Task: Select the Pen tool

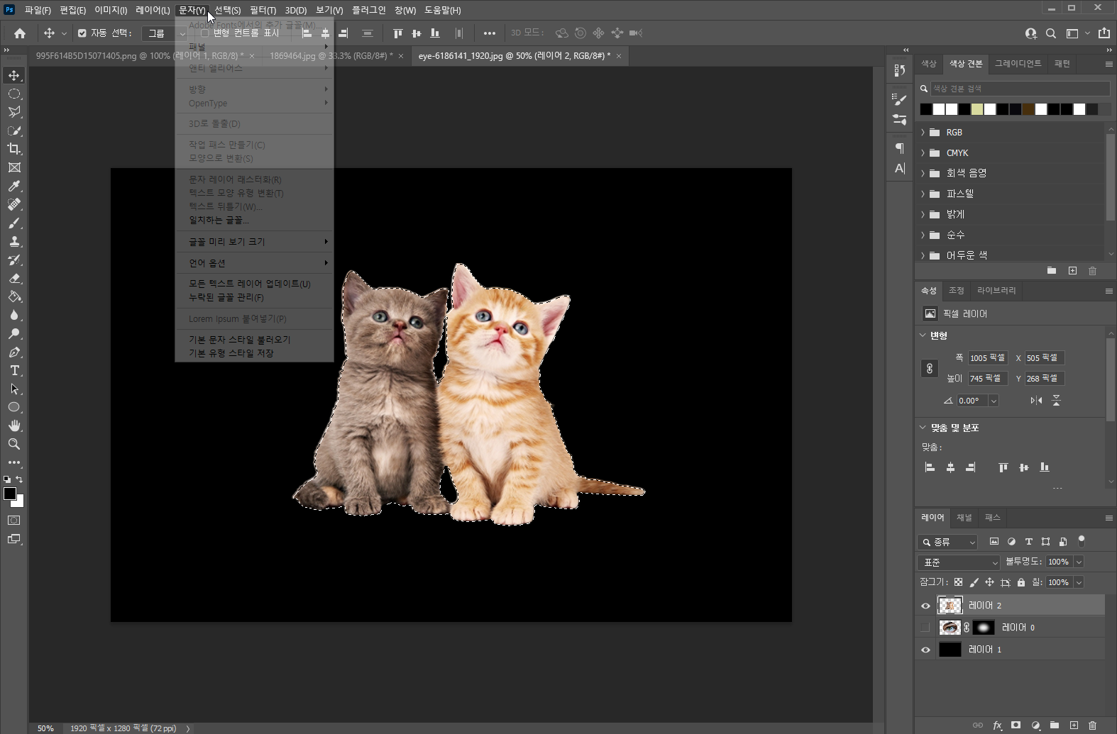Action: [14, 352]
